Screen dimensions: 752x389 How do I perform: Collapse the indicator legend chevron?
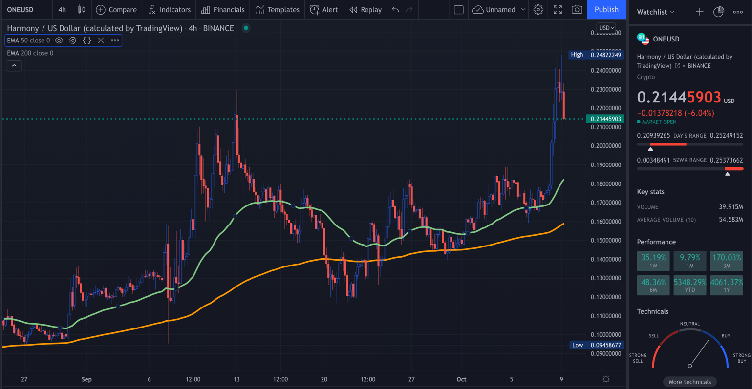(14, 65)
